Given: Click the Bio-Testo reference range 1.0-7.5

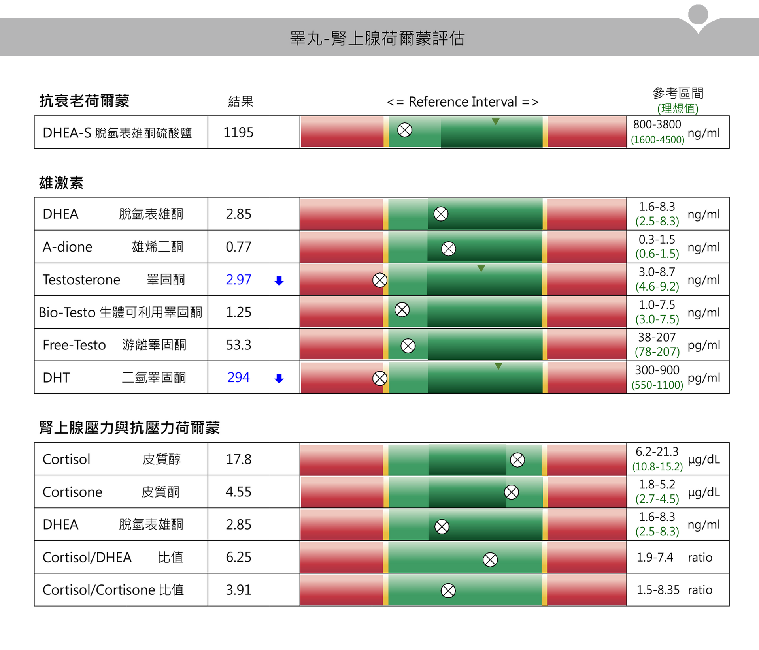Looking at the screenshot, I should (x=657, y=305).
